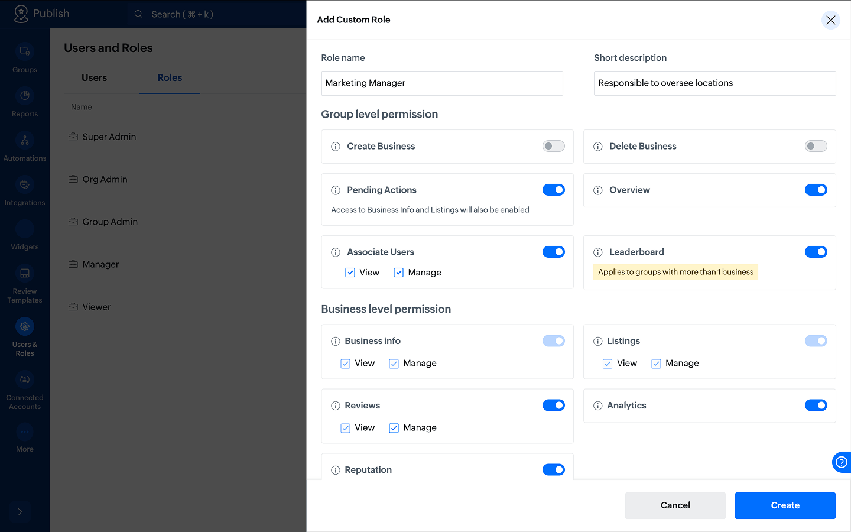
Task: Open Connected Accounts in the sidebar
Action: (x=25, y=391)
